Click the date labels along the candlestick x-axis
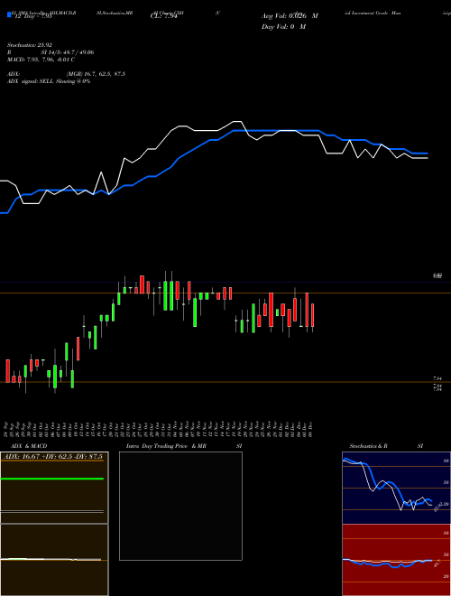The height and width of the screenshot is (596, 451). click(x=159, y=429)
